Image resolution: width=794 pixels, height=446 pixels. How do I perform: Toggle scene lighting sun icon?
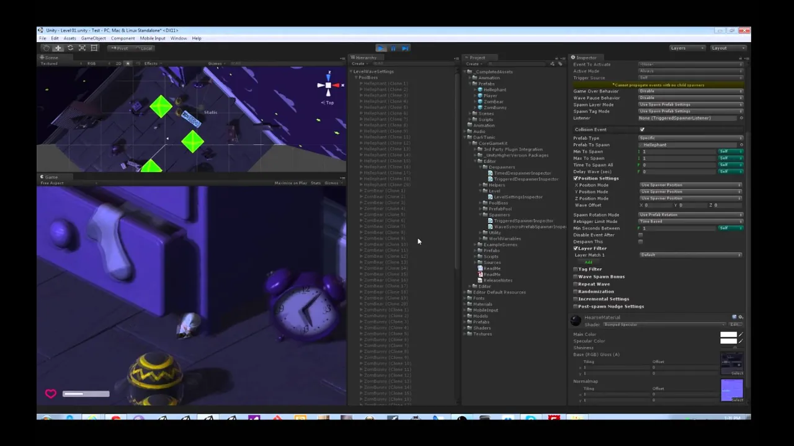[x=128, y=63]
